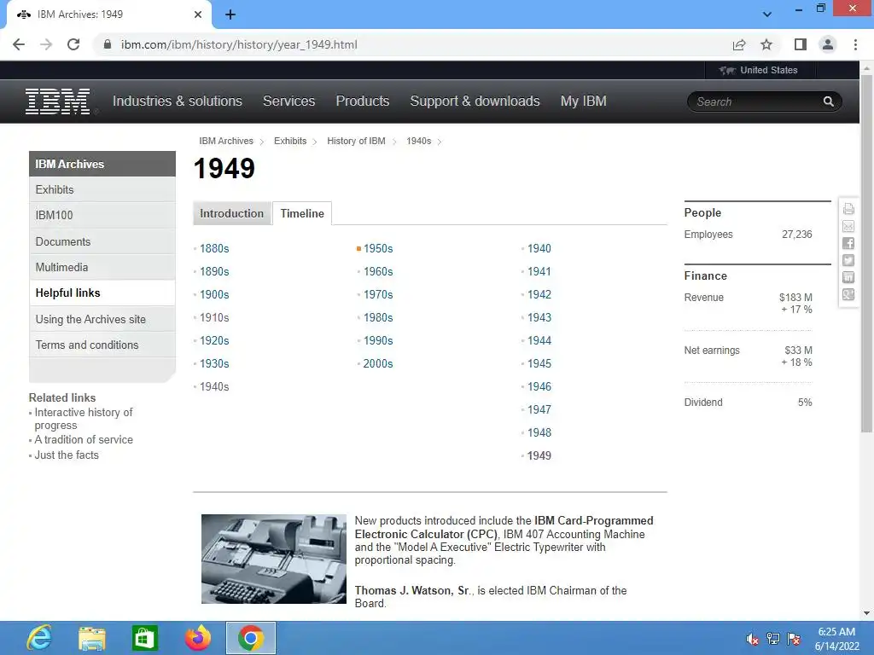Share page on Google Plus icon
874x655 pixels.
click(848, 294)
